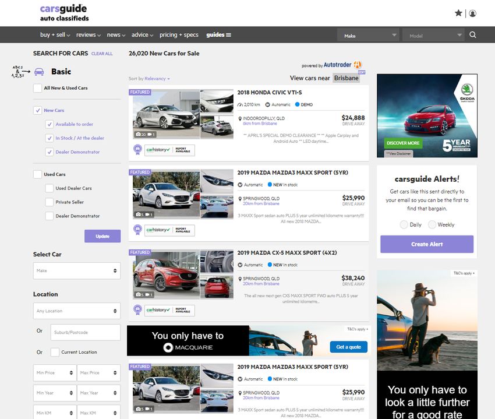Open the Select Car Make dropdown
495x419 pixels.
pos(77,270)
